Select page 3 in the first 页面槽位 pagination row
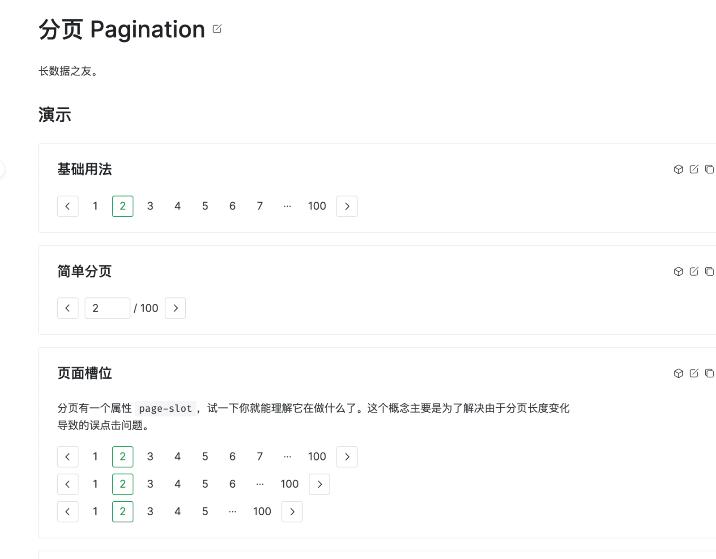 (150, 457)
